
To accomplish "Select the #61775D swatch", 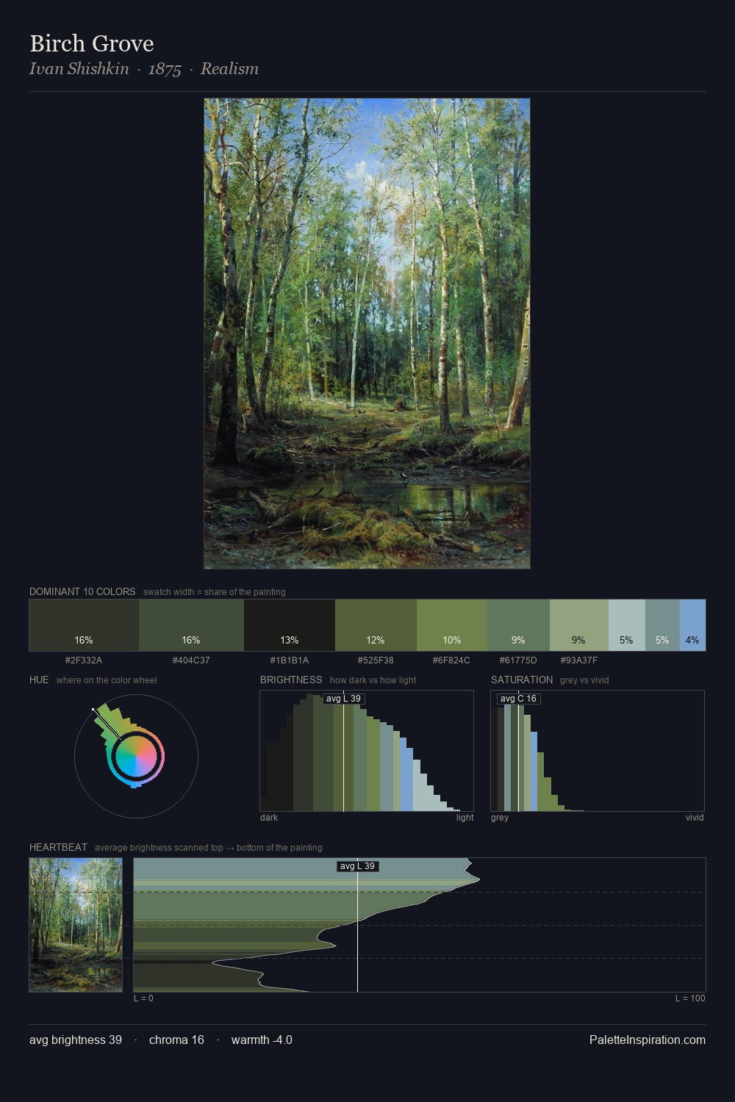I will point(518,625).
